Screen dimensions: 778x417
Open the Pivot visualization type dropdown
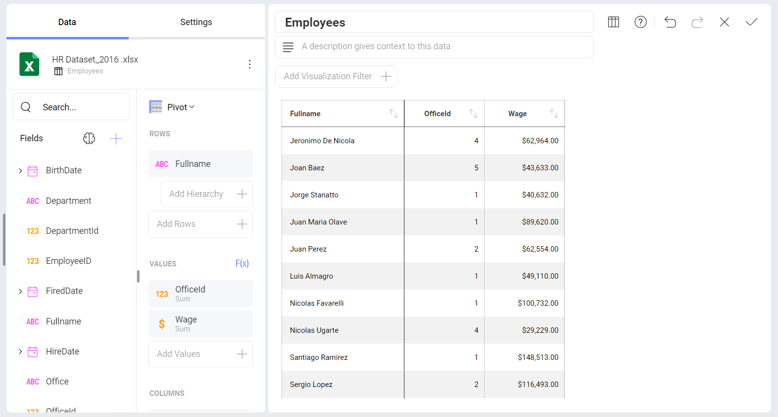[x=181, y=107]
